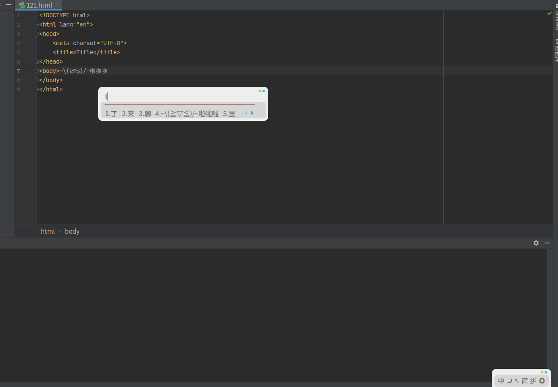Open the input method settings gear
The height and width of the screenshot is (387, 558).
(542, 381)
